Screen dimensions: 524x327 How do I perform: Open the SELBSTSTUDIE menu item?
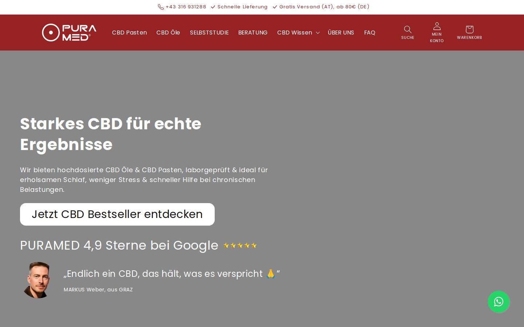[x=209, y=33]
